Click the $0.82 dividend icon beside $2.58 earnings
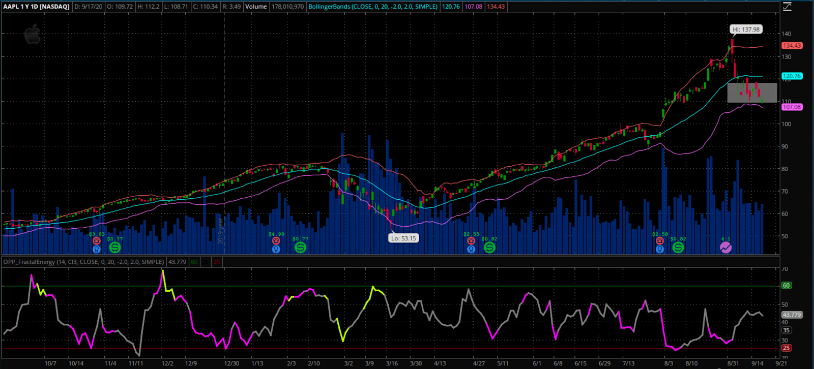Screen dimensions: 814x369 (678, 248)
